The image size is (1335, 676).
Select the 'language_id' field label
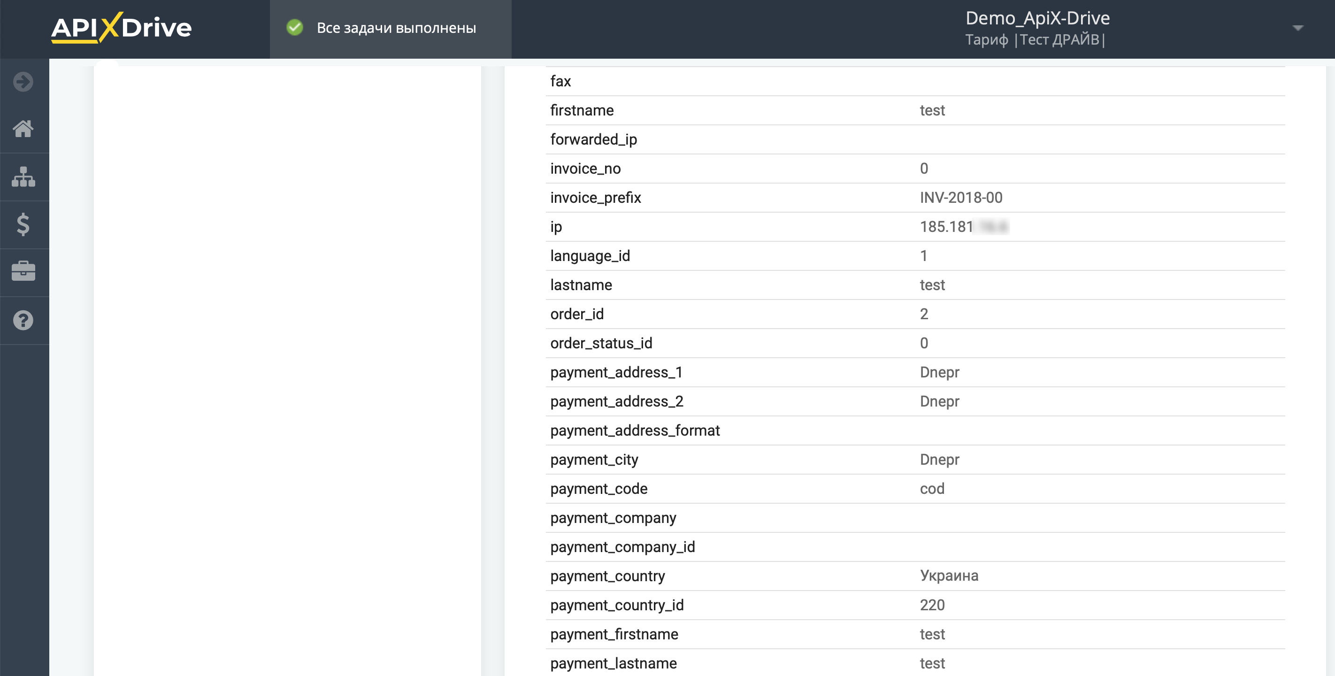[x=590, y=256]
